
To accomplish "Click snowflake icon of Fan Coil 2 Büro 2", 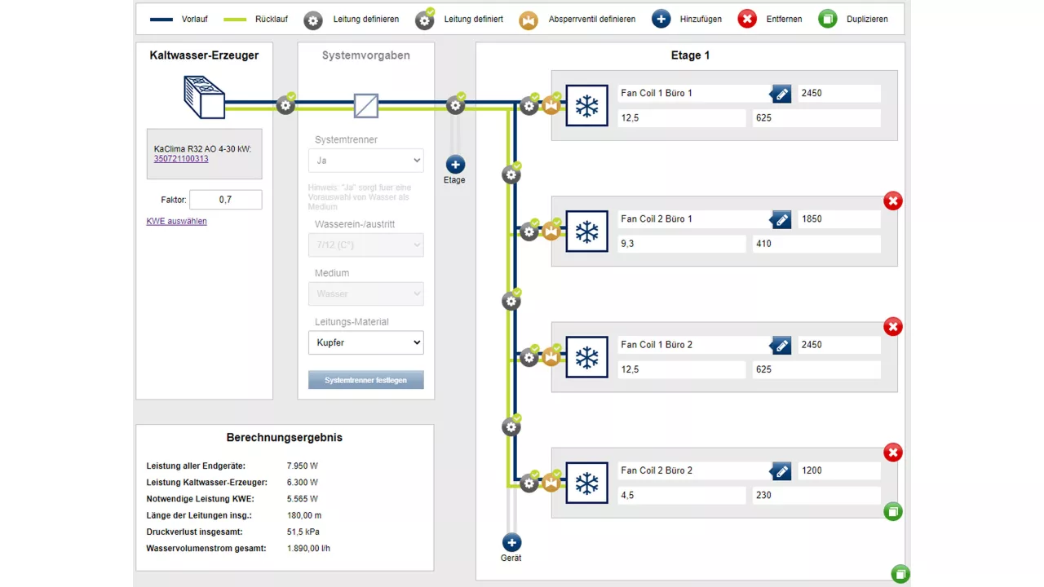I will click(x=587, y=483).
